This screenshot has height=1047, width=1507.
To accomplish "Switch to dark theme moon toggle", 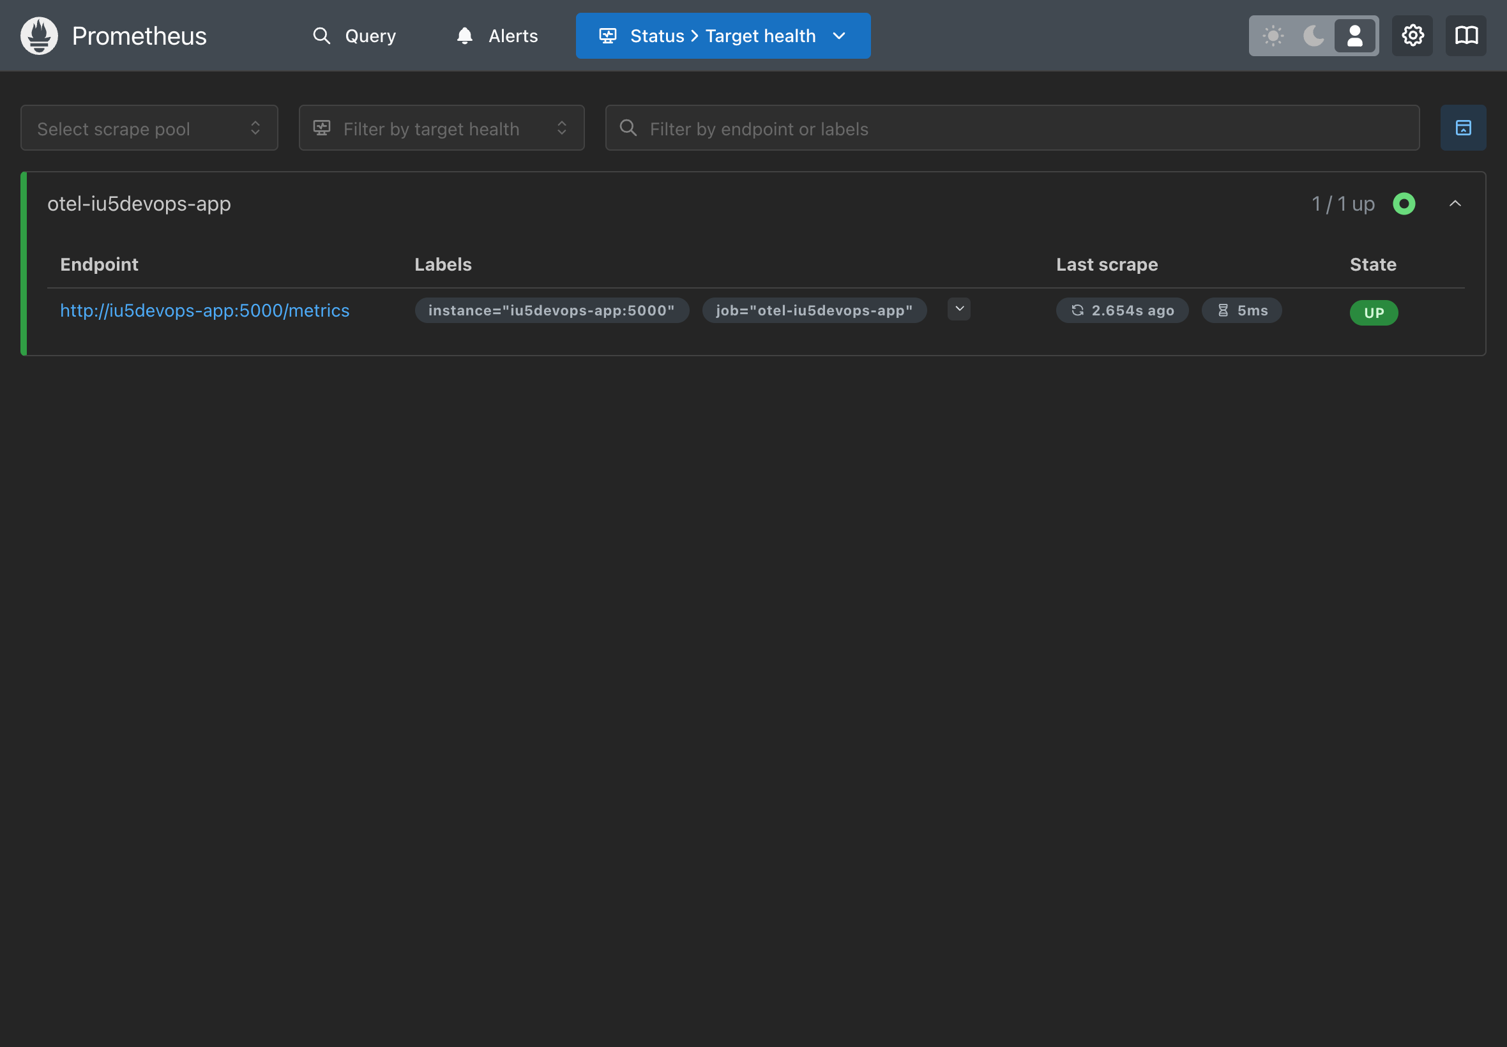I will pyautogui.click(x=1313, y=35).
